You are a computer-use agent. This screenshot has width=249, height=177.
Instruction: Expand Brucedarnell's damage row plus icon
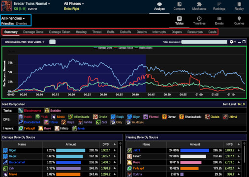pyautogui.click(x=115, y=162)
